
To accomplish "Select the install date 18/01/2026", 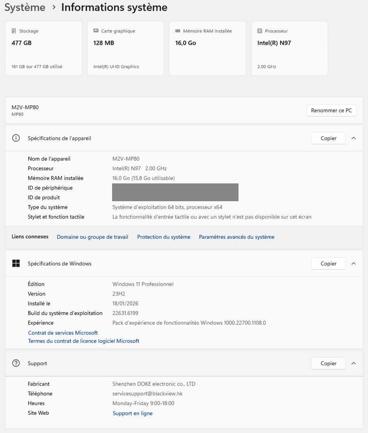I will (125, 303).
